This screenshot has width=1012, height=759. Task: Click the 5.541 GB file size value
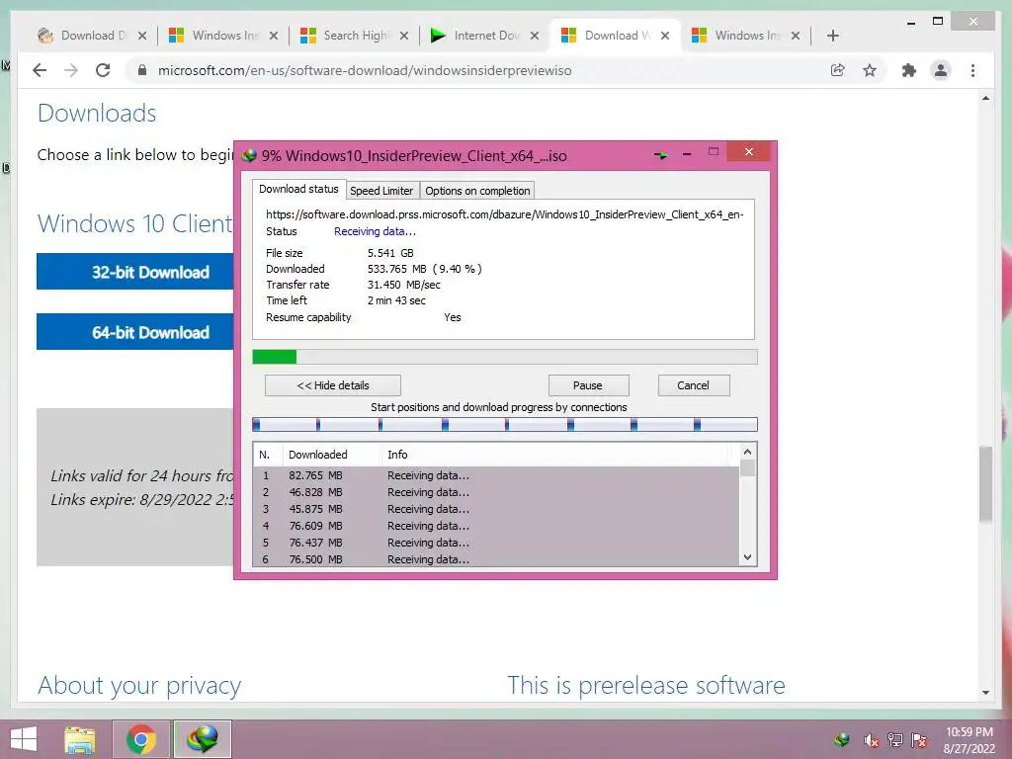coord(390,253)
